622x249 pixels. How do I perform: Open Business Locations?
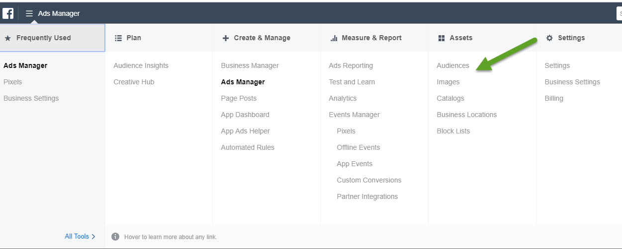(467, 115)
